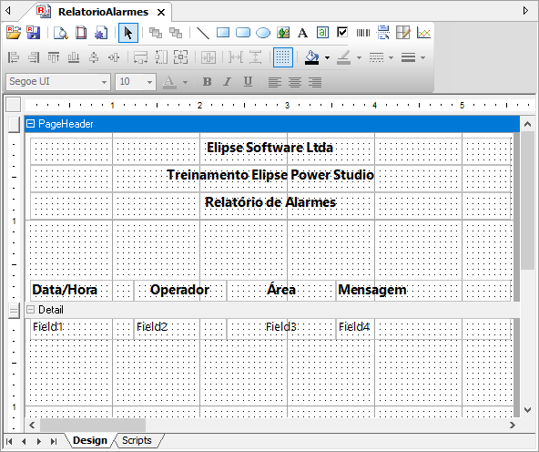Click the align top edges icon
The image size is (539, 452).
pos(54,57)
